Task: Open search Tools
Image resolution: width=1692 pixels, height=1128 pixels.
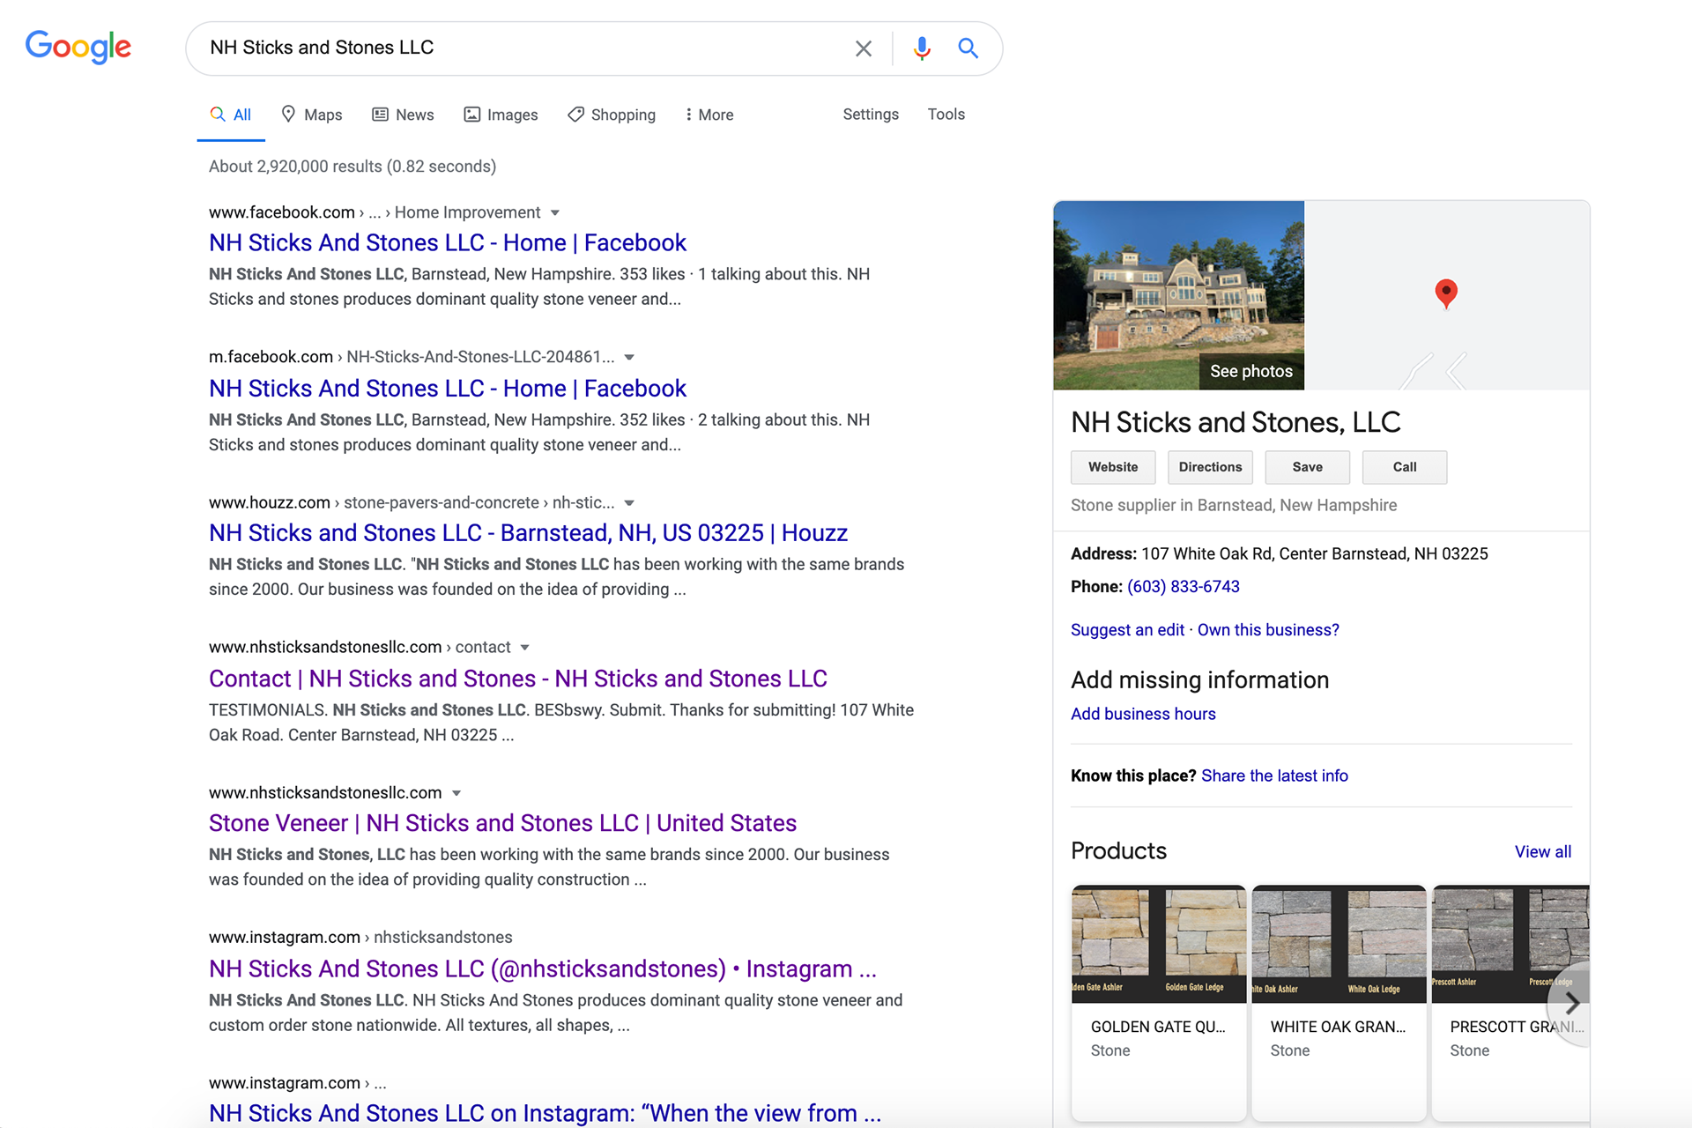Action: click(946, 115)
